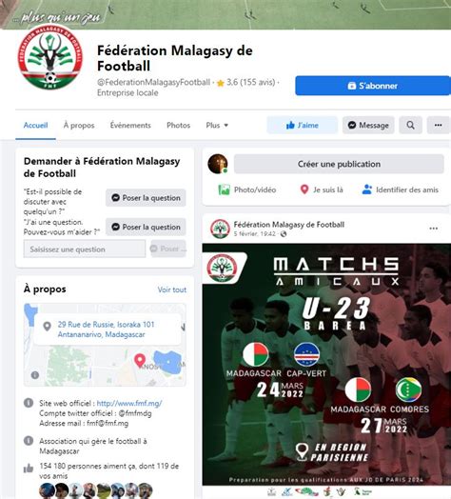Image resolution: width=451 pixels, height=499 pixels.
Task: Open the Événements tab
Action: (x=130, y=126)
